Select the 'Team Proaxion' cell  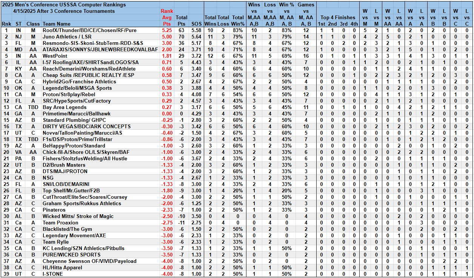click(60, 223)
